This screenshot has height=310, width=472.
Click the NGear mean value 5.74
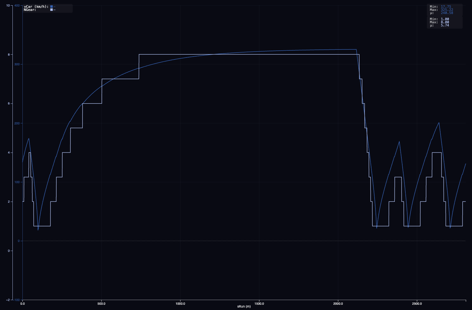445,25
